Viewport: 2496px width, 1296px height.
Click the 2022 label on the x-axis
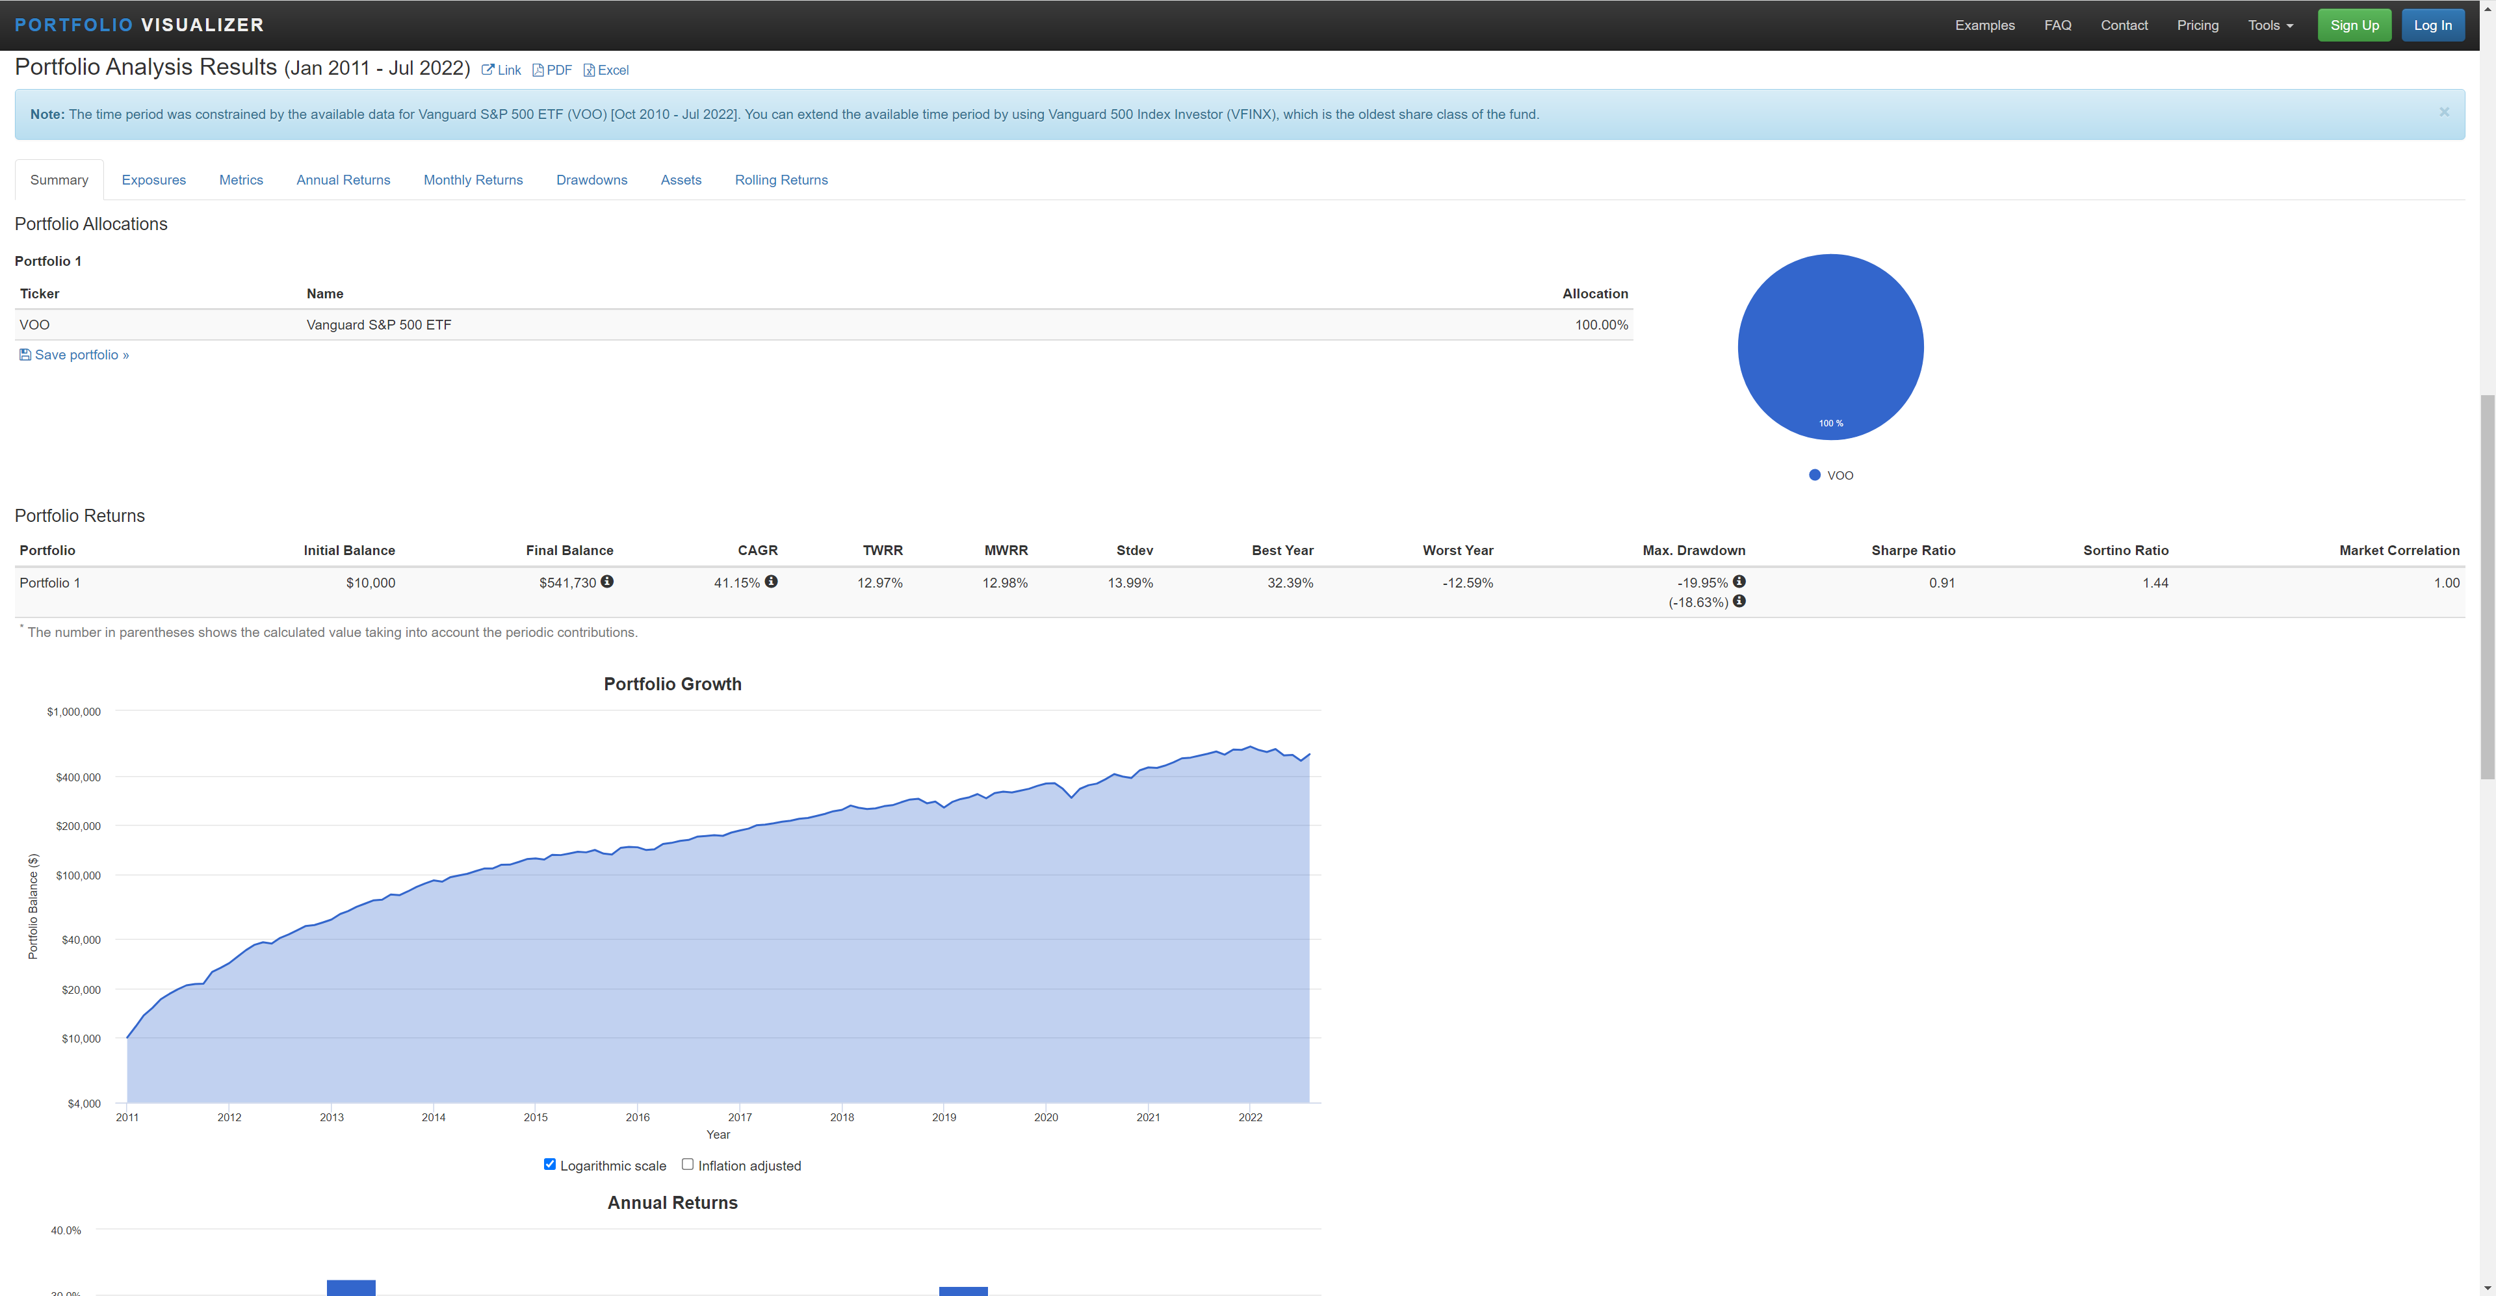click(1250, 1117)
